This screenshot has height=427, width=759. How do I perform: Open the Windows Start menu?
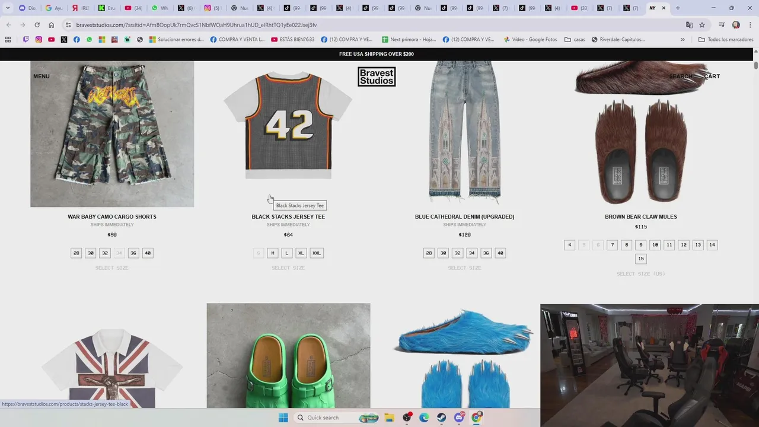tap(283, 418)
